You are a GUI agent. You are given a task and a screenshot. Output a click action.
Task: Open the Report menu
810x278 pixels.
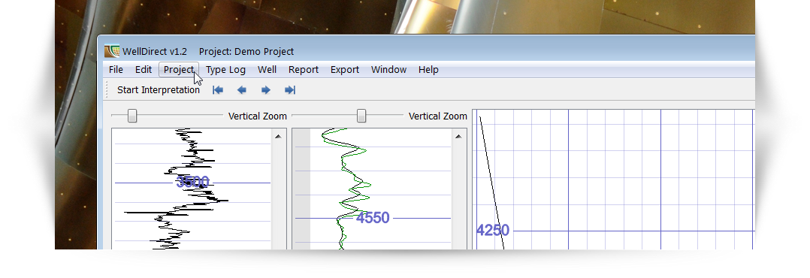click(x=304, y=70)
